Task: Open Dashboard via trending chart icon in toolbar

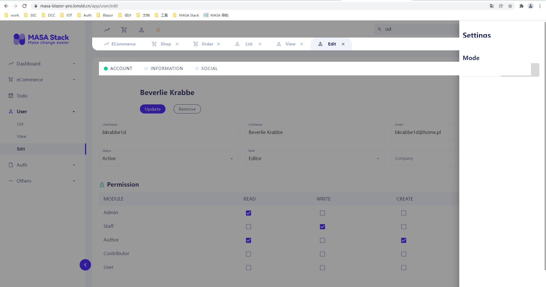Action: click(x=107, y=30)
